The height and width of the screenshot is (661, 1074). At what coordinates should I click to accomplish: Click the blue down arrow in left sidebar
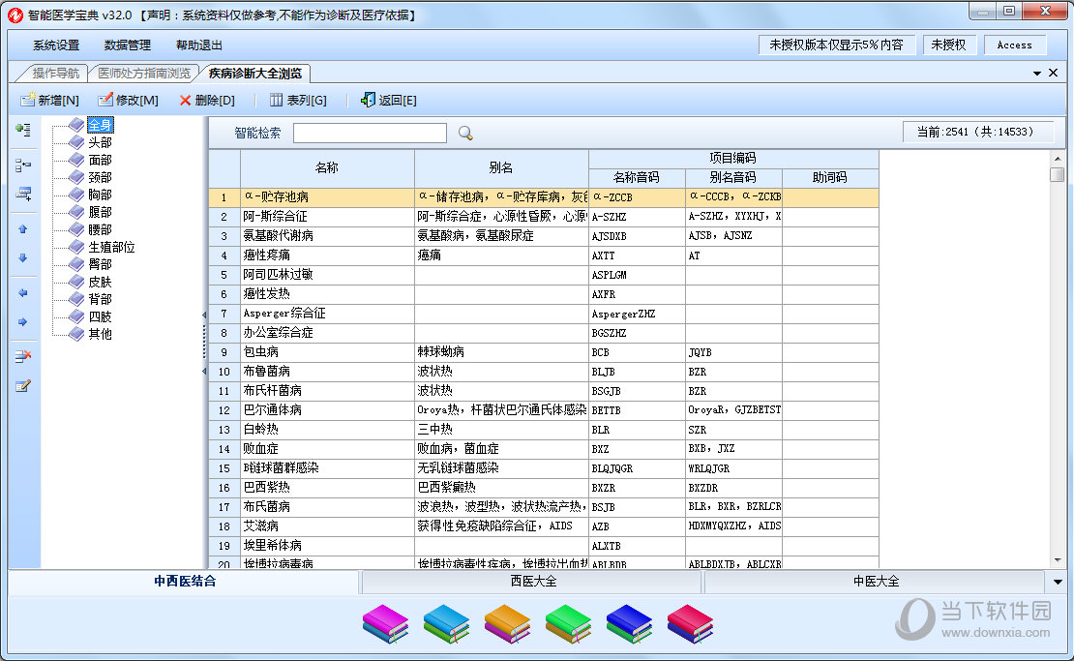[x=23, y=258]
